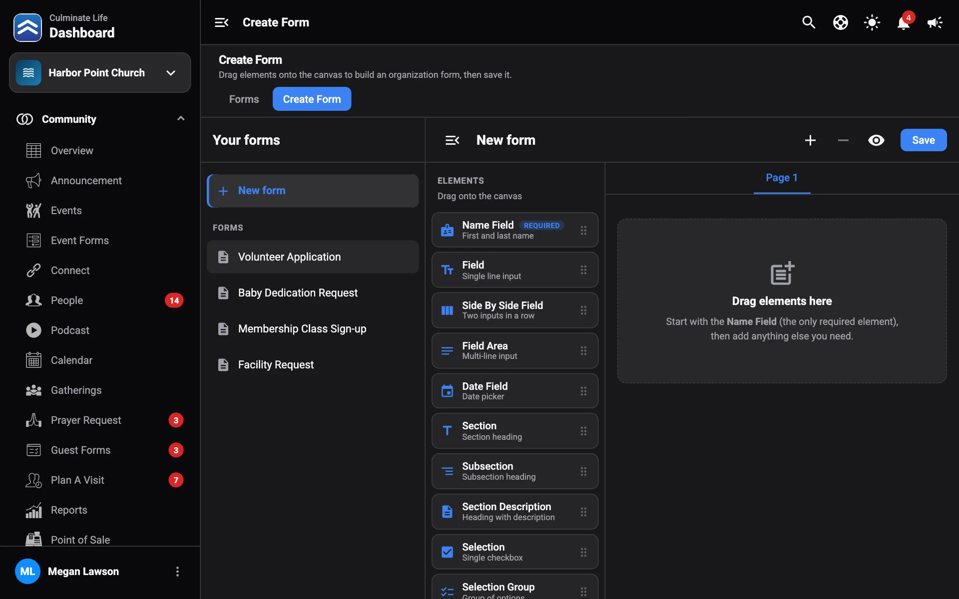Select the Name Field element card
Viewport: 959px width, 599px height.
pyautogui.click(x=515, y=230)
